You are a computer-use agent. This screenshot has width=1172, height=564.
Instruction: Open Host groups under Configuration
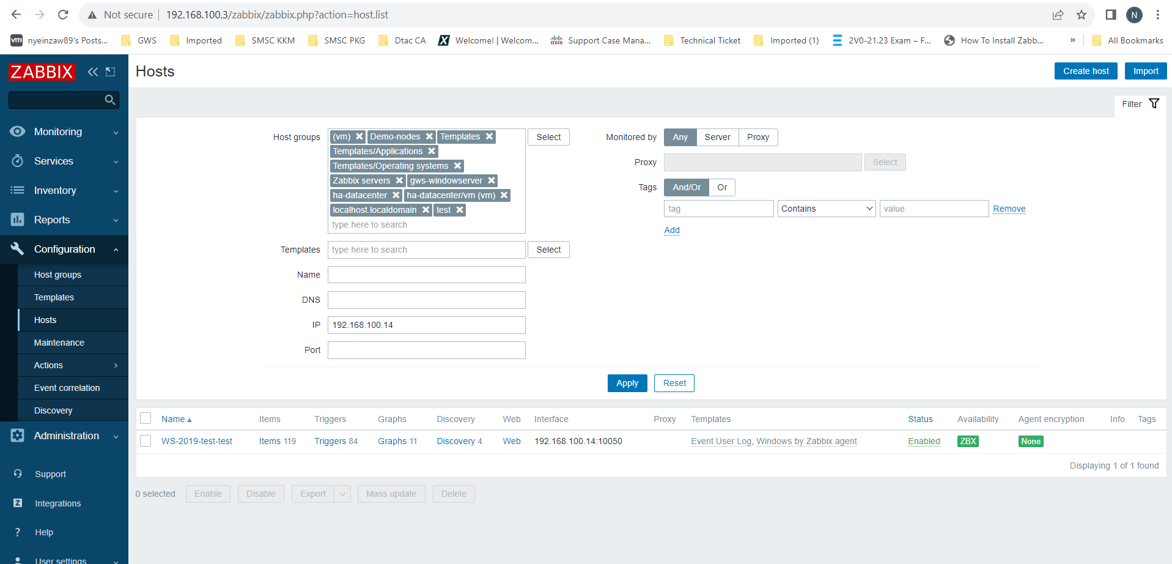pyautogui.click(x=57, y=275)
